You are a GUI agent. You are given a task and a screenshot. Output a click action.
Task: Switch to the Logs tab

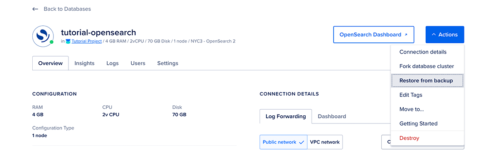click(x=112, y=63)
